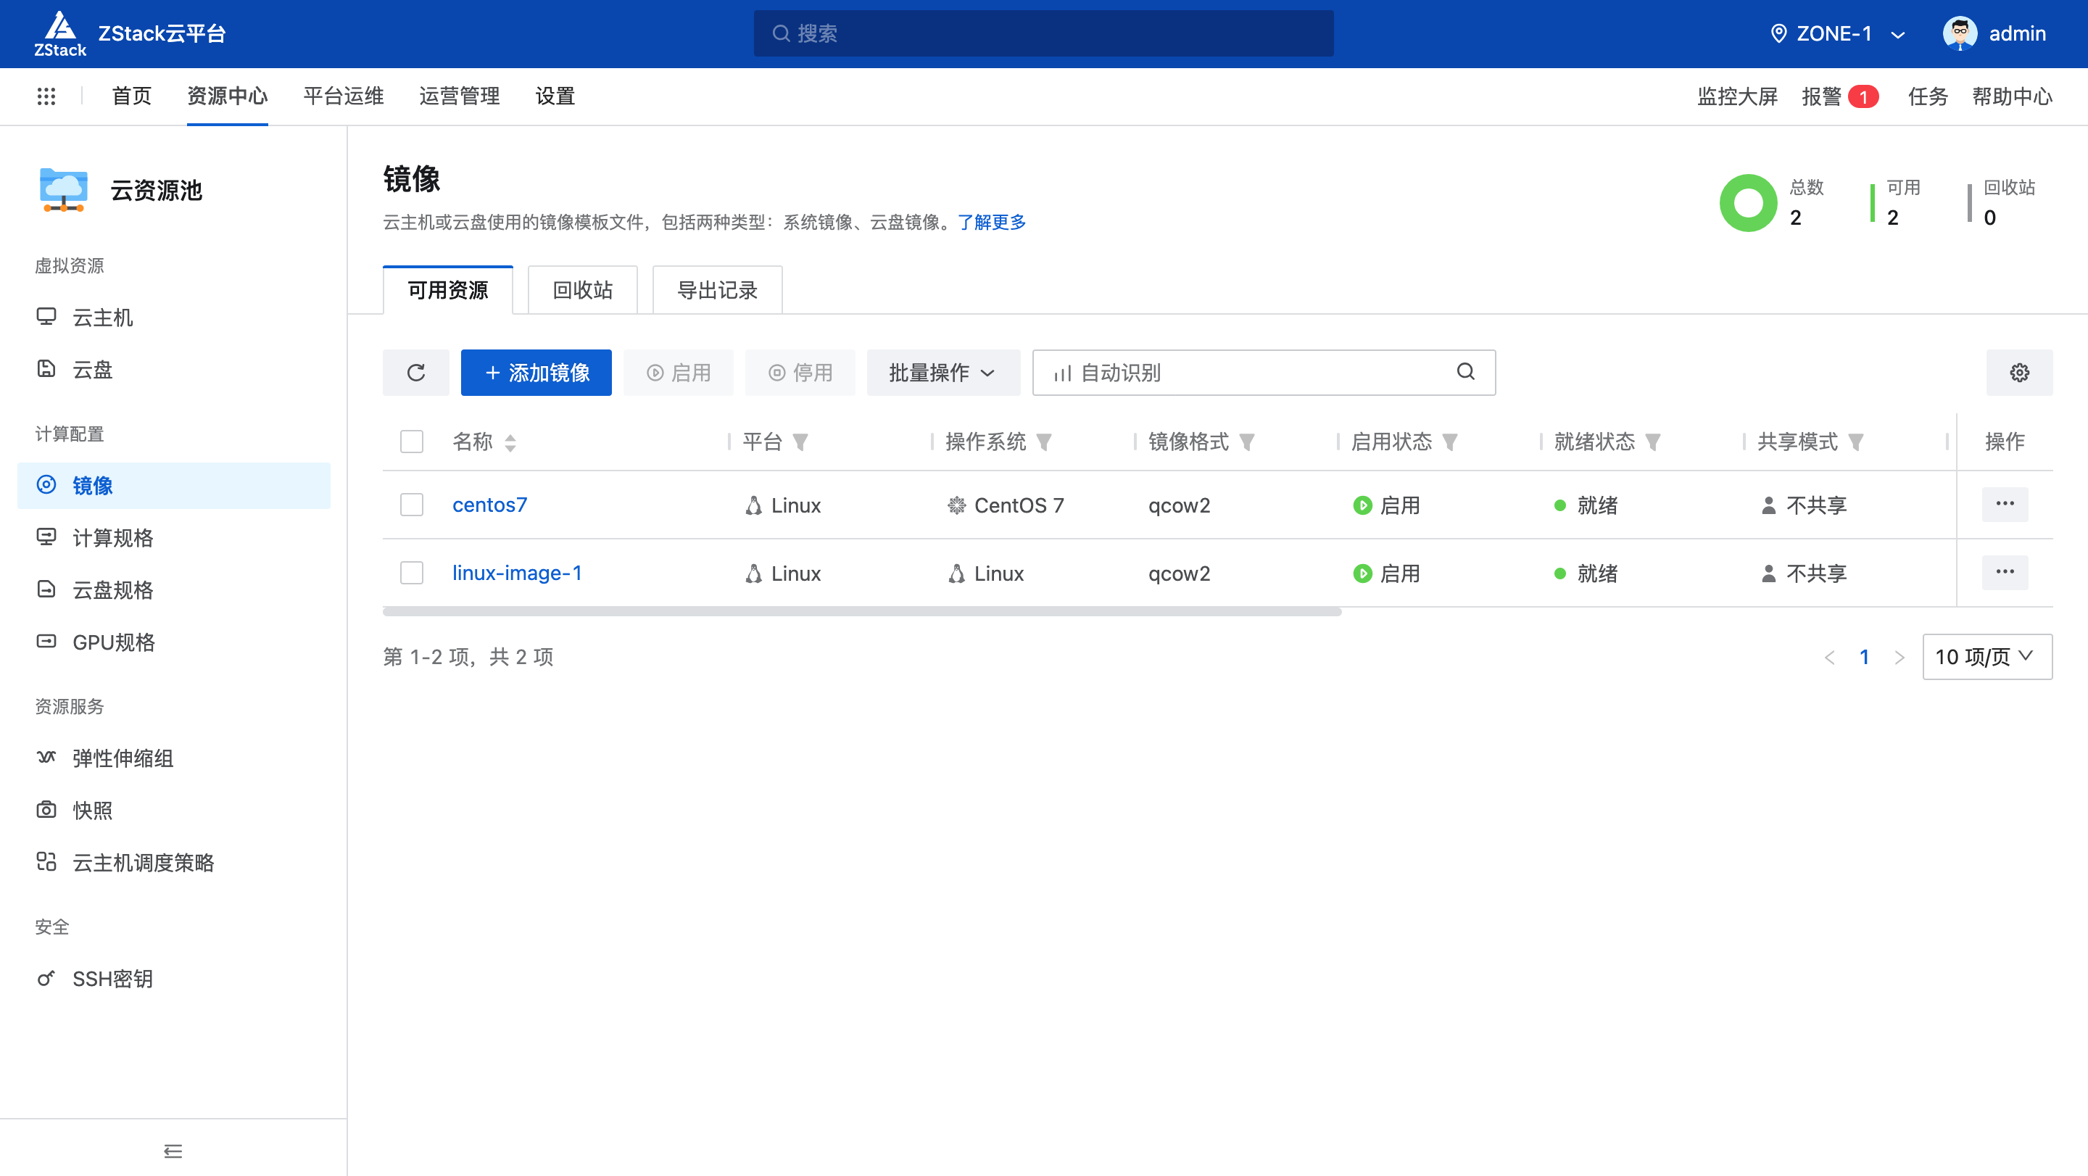Open the linux-image-1 image link

coord(517,573)
